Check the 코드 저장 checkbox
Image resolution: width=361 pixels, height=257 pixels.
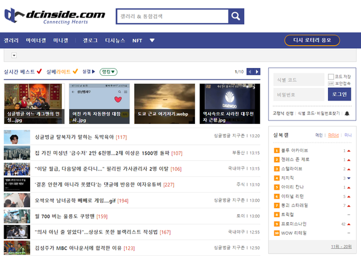331,76
